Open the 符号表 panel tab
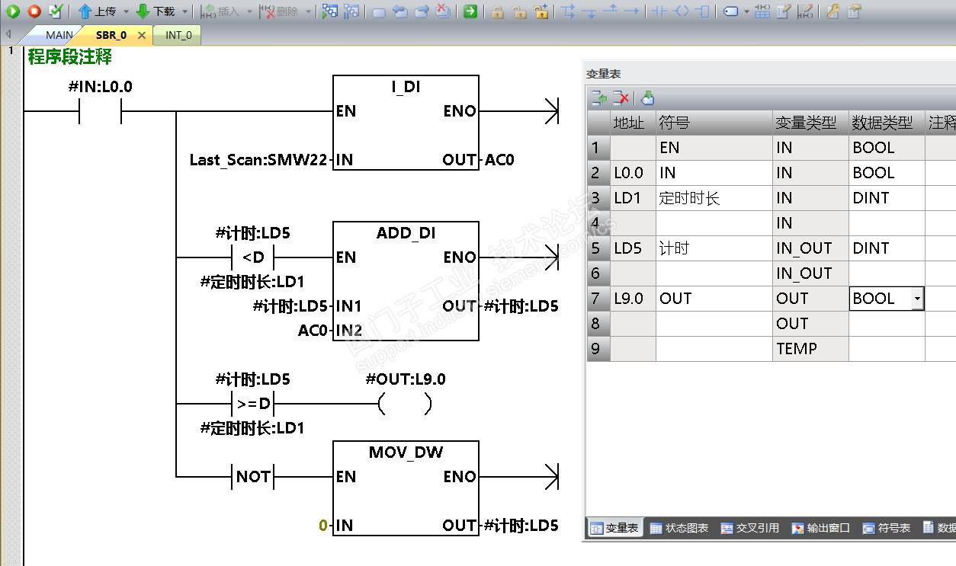 tap(887, 528)
